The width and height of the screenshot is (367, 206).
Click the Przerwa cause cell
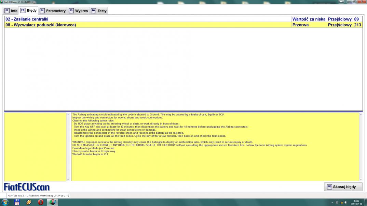click(309, 25)
